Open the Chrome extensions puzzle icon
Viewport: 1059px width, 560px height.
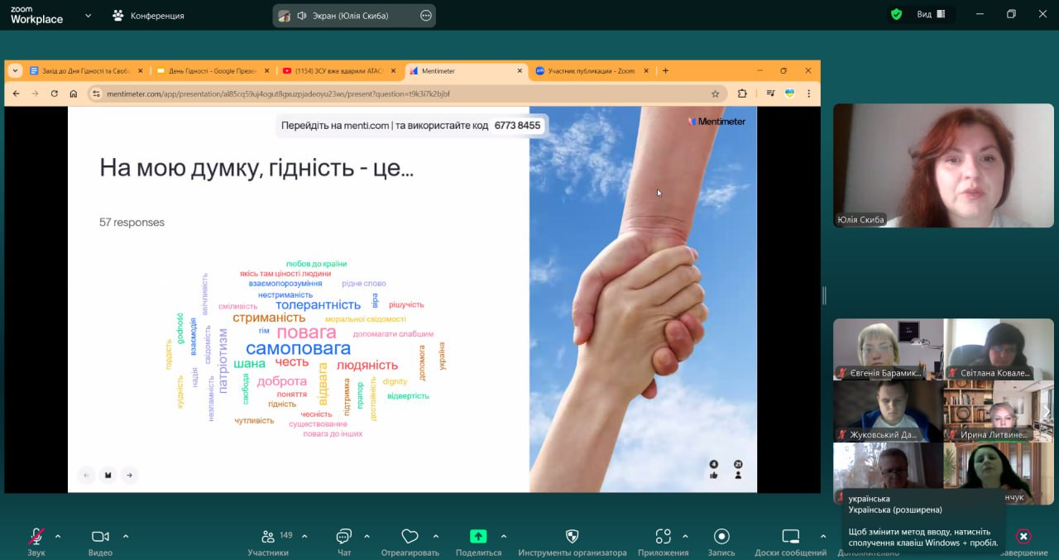coord(742,93)
